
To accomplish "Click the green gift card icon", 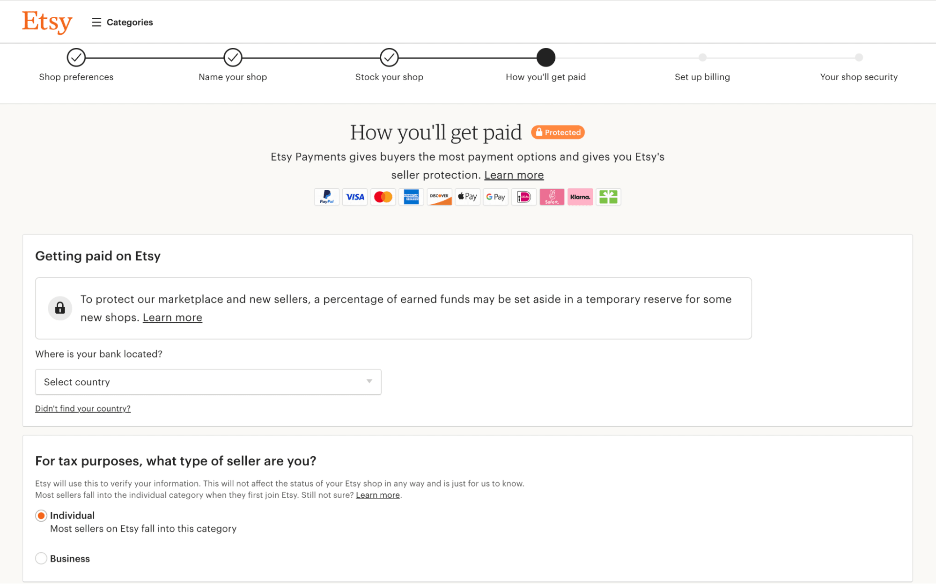I will click(608, 197).
